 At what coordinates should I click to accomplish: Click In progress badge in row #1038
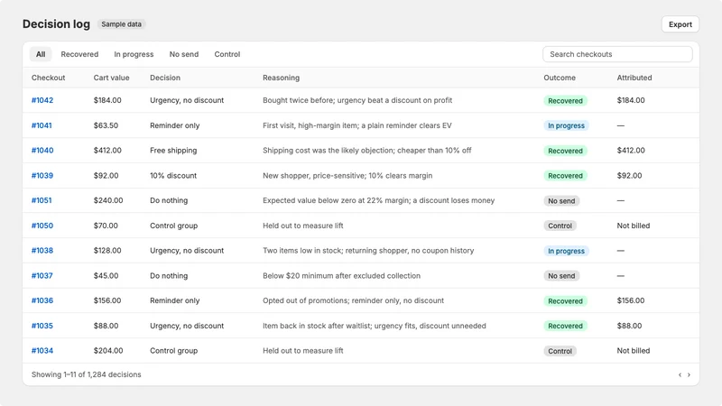click(x=567, y=252)
